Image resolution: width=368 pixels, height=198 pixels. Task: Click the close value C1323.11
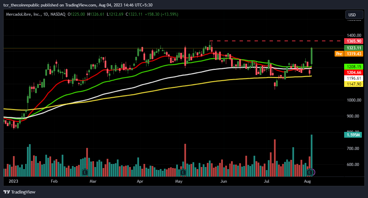(134, 14)
